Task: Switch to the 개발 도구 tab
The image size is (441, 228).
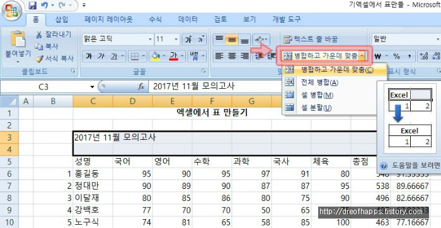Action: pos(286,20)
